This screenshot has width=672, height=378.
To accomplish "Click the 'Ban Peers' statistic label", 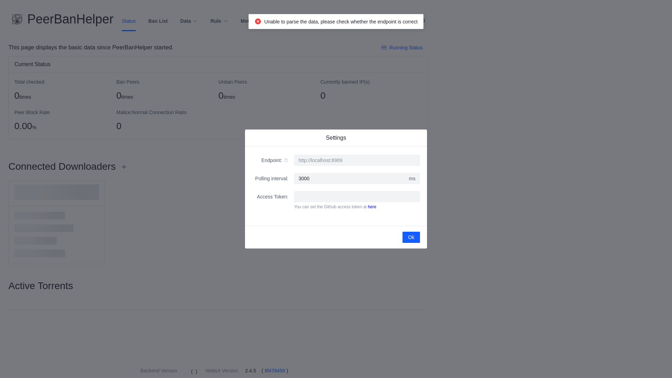I will pyautogui.click(x=128, y=82).
